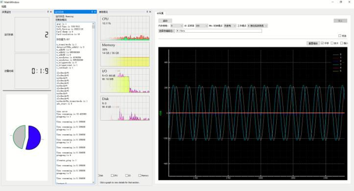Open the CPU usage graph
354x191 pixels.
click(125, 28)
